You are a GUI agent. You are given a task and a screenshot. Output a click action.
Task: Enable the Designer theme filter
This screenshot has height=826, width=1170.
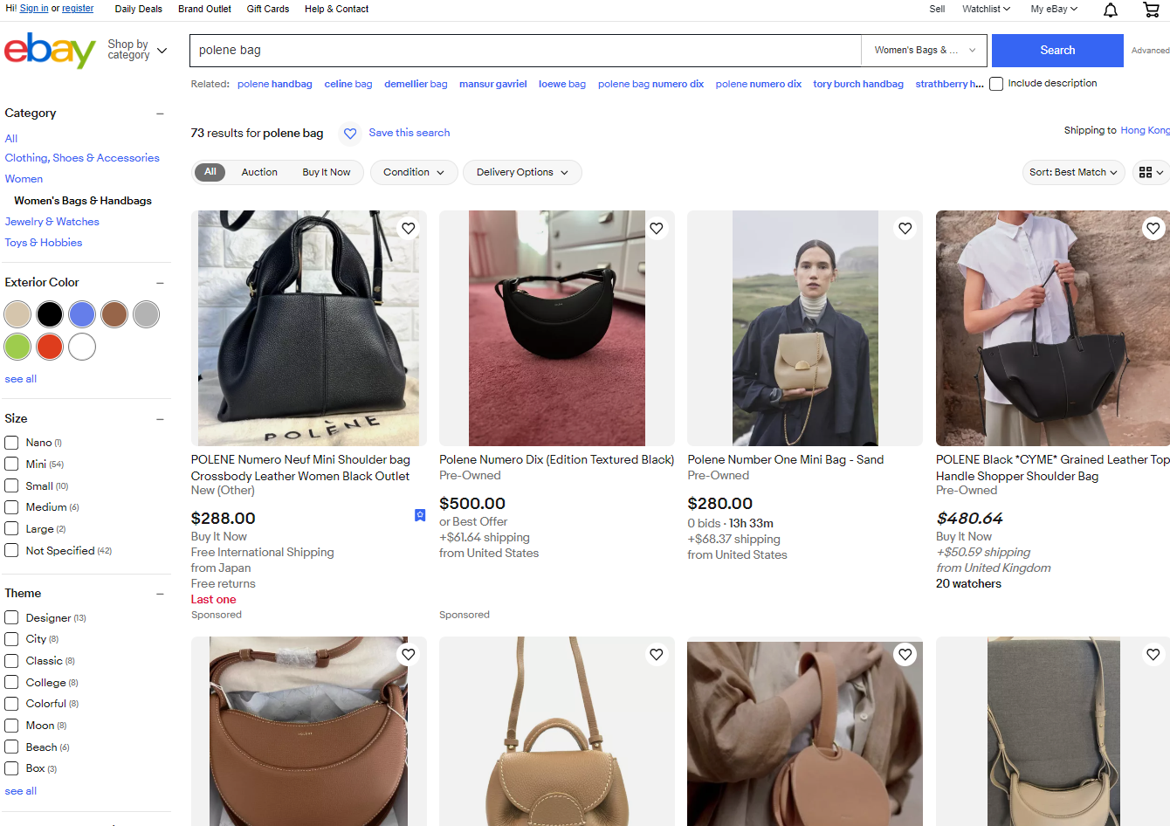11,617
